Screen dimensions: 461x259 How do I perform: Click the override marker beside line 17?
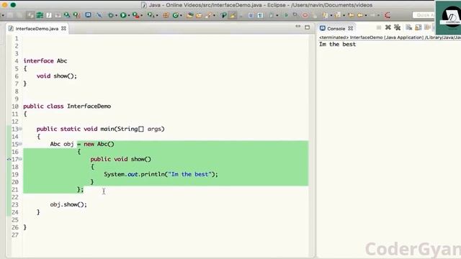(x=9, y=159)
